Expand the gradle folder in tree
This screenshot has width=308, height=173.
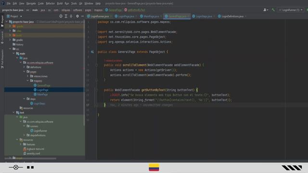point(10,40)
